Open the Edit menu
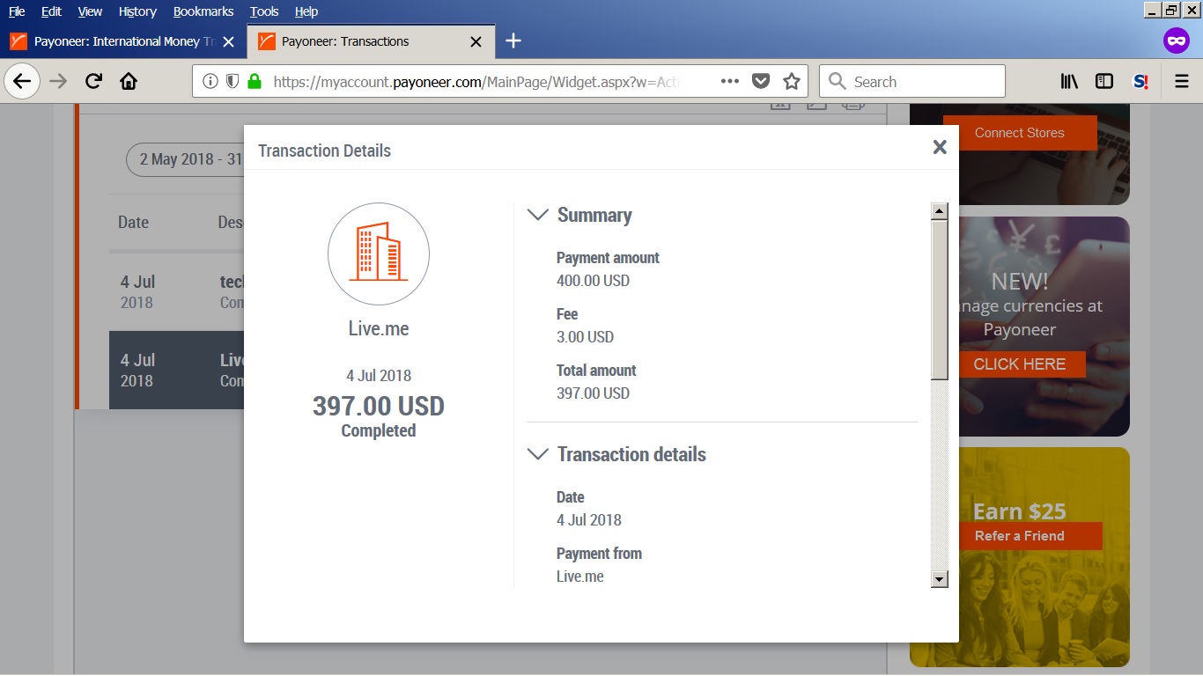The width and height of the screenshot is (1203, 676). click(51, 11)
